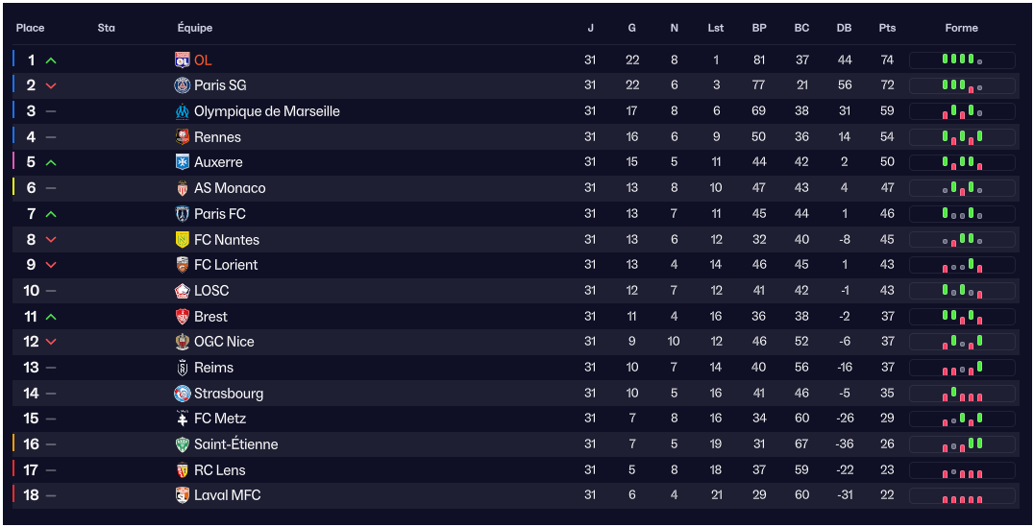Viewport: 1034px width, 527px height.
Task: Open the RC Lens team link
Action: point(219,470)
